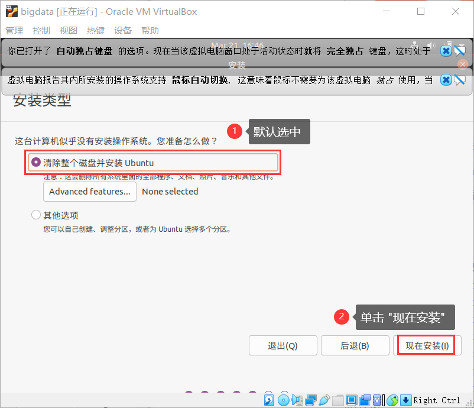Open the 帮助 menu

pos(150,30)
